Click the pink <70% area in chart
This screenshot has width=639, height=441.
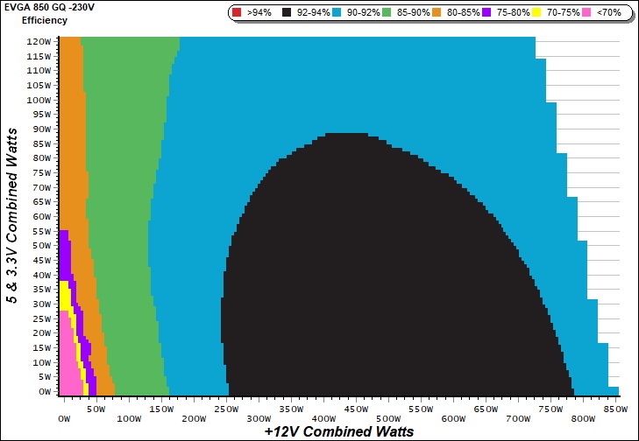tap(67, 367)
